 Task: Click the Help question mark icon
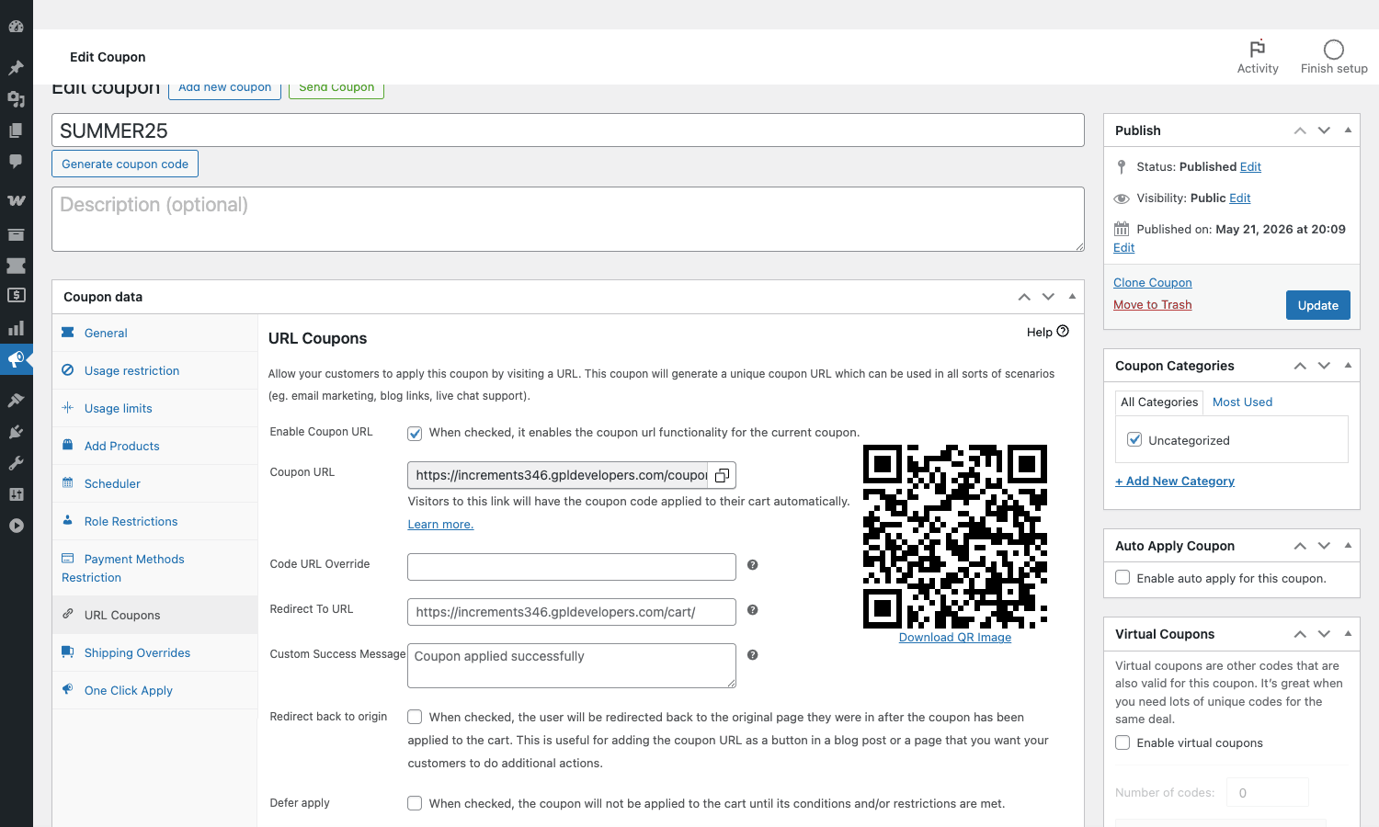click(x=1063, y=332)
